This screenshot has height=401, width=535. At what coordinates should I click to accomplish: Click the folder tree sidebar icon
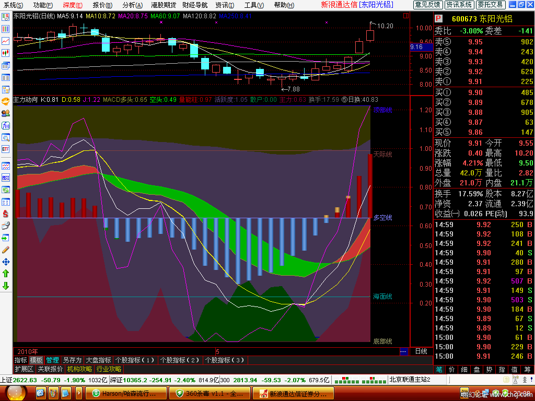pos(5,90)
